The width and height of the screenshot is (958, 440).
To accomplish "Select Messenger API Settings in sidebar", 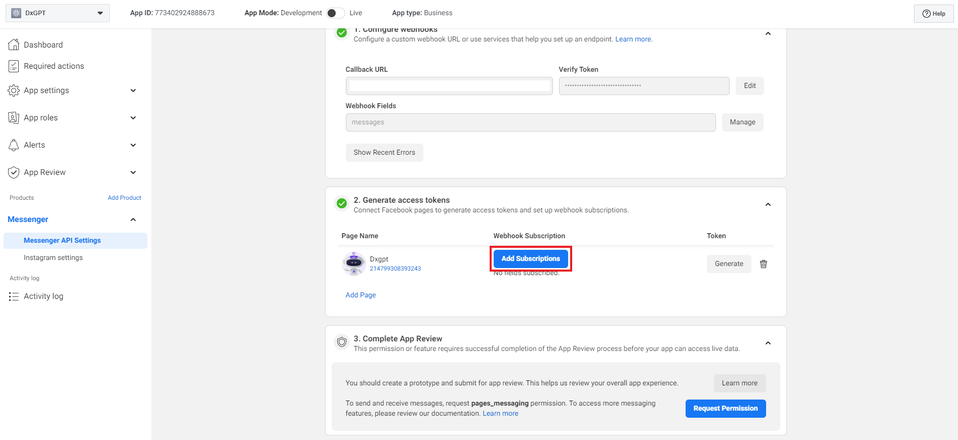I will coord(62,241).
